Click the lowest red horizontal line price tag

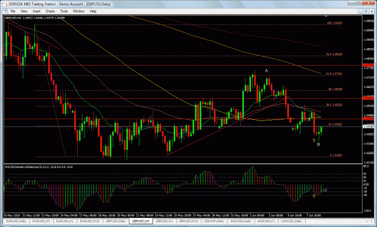[x=369, y=119]
